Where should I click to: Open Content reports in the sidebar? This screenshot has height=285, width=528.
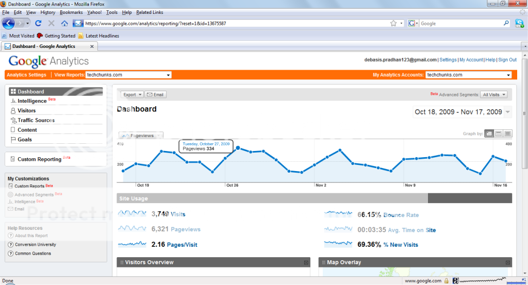[27, 130]
